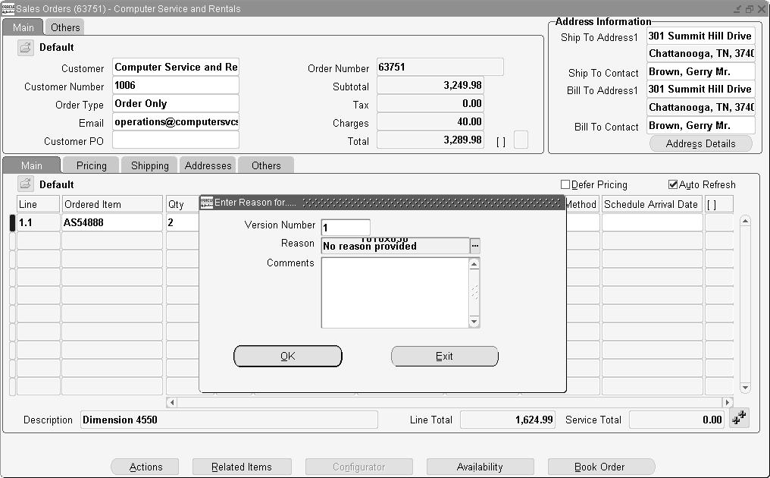The width and height of the screenshot is (770, 478).
Task: Click the Customer Number field
Action: (x=176, y=85)
